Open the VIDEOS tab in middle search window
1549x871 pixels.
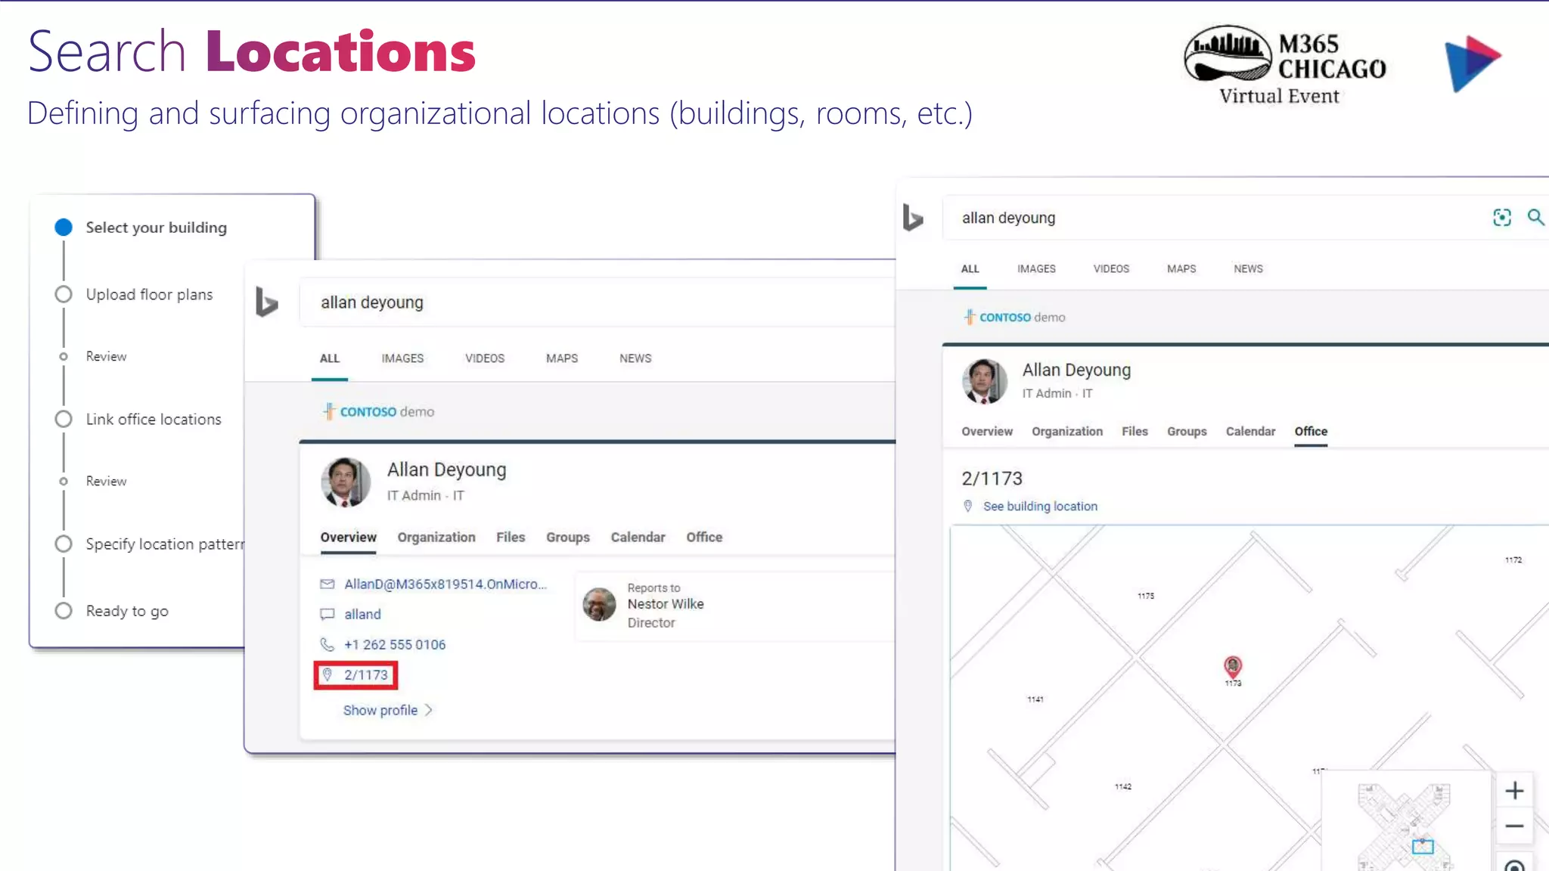485,358
